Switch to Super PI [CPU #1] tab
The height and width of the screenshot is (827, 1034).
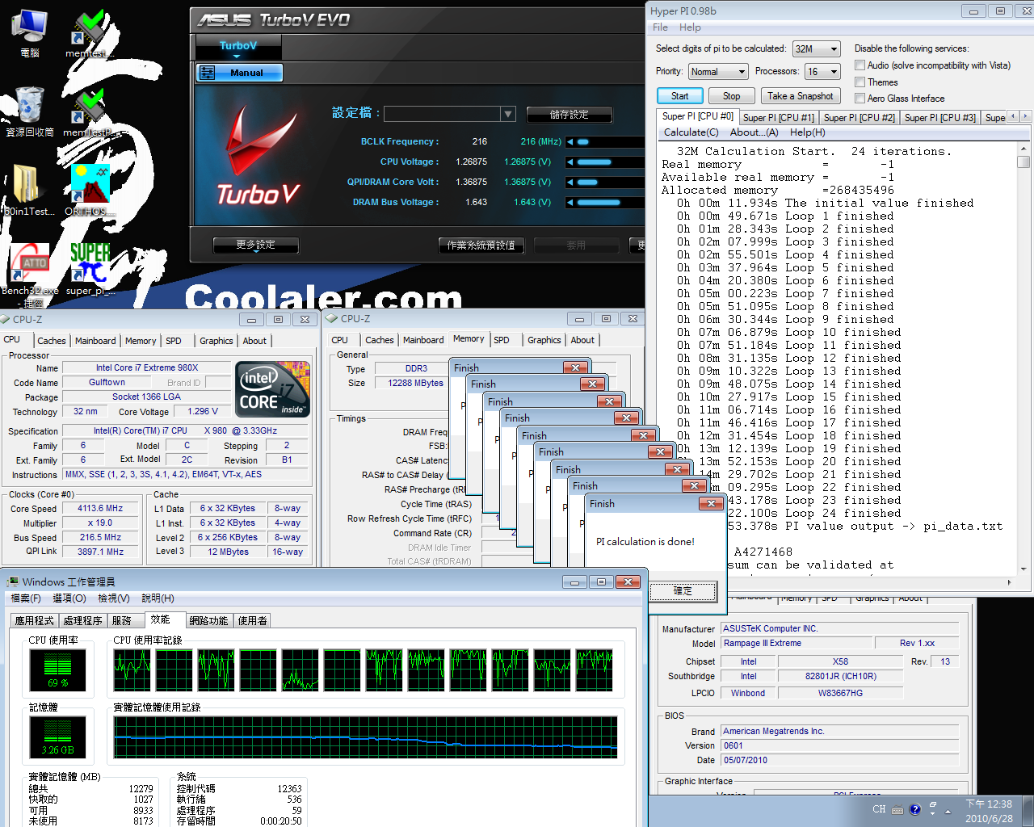click(779, 118)
